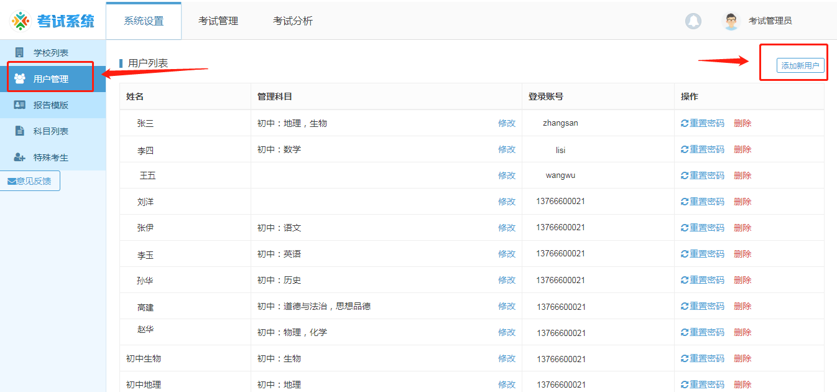Image resolution: width=837 pixels, height=392 pixels.
Task: Click 重置密码 for 王五
Action: (707, 175)
